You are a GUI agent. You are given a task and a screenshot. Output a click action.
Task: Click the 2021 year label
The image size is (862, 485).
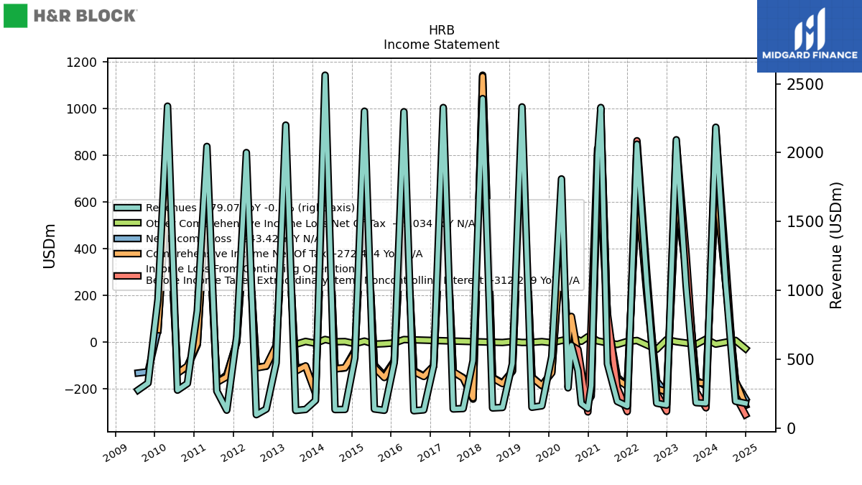tap(588, 452)
